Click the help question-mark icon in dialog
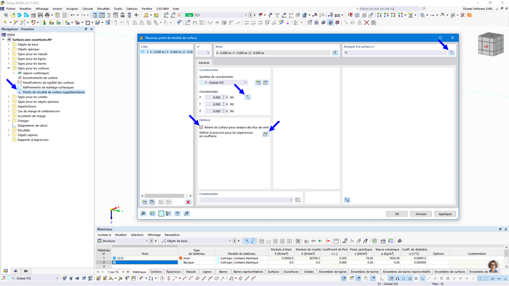The height and width of the screenshot is (286, 509). point(177,214)
